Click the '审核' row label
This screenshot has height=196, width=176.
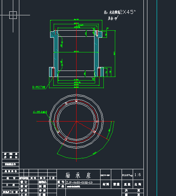(x=24, y=191)
